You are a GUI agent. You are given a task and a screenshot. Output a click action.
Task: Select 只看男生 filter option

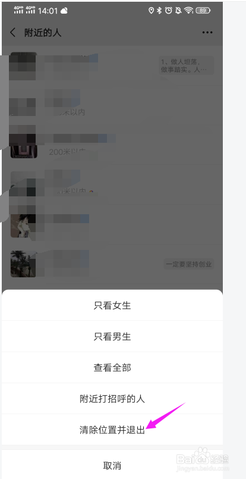[x=112, y=336]
